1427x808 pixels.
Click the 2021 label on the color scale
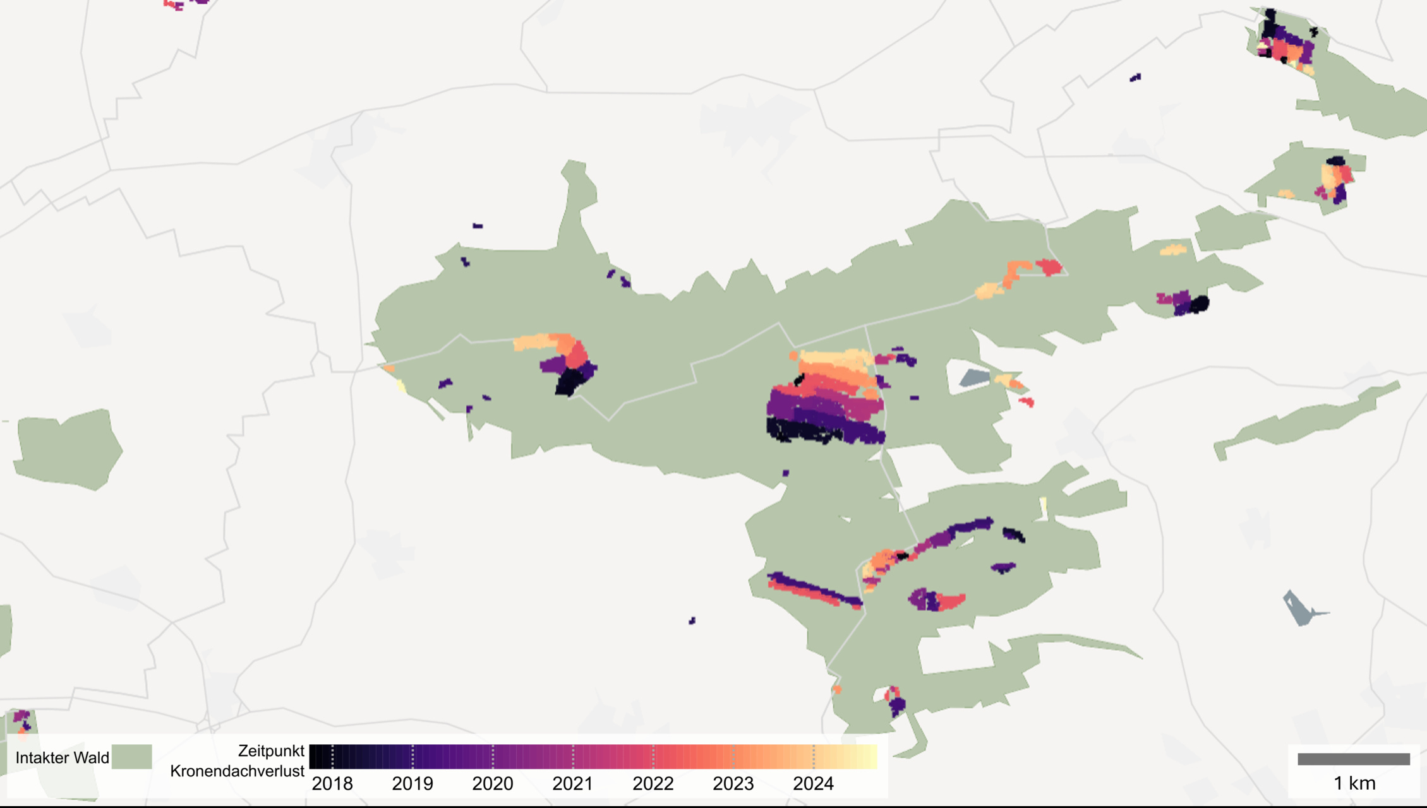point(573,784)
